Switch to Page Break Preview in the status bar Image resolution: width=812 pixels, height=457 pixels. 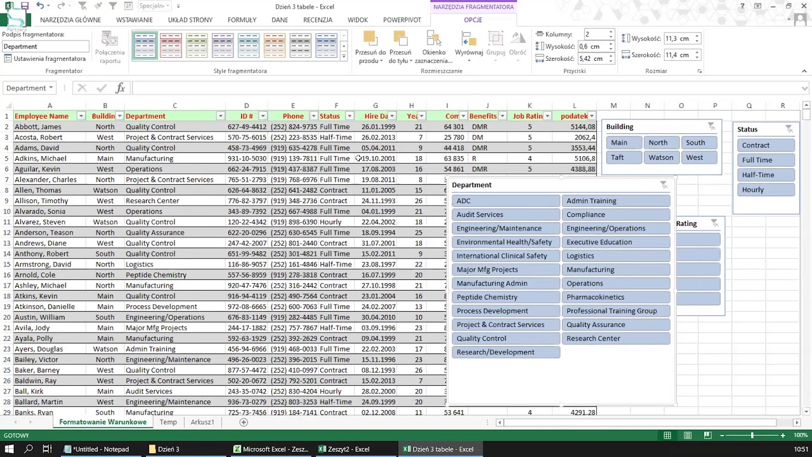707,435
